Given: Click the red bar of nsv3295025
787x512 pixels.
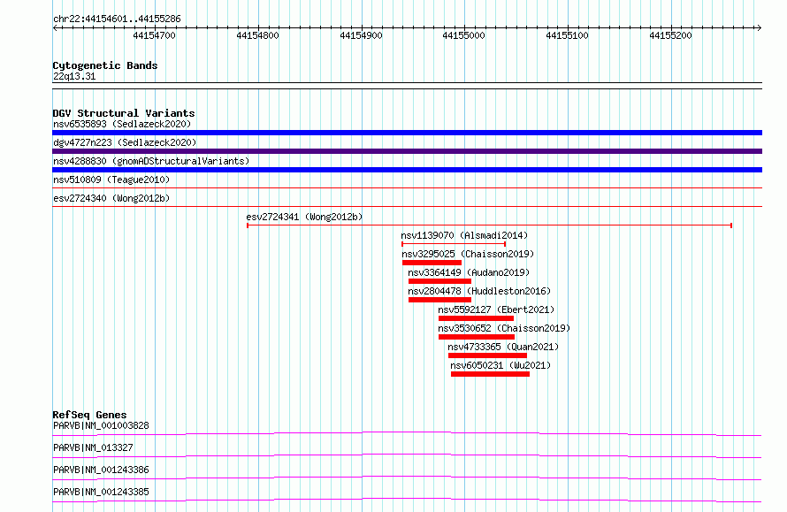Looking at the screenshot, I should (x=432, y=263).
